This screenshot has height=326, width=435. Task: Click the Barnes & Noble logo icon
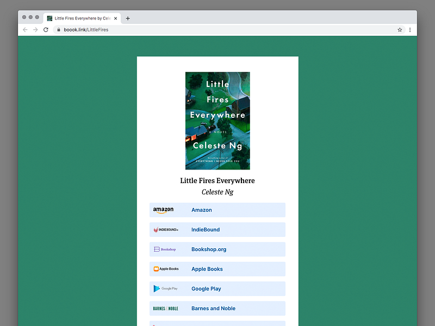166,308
